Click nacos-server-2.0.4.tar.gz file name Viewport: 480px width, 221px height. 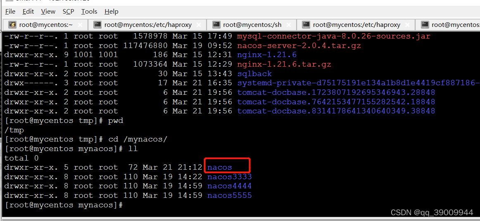pyautogui.click(x=299, y=46)
